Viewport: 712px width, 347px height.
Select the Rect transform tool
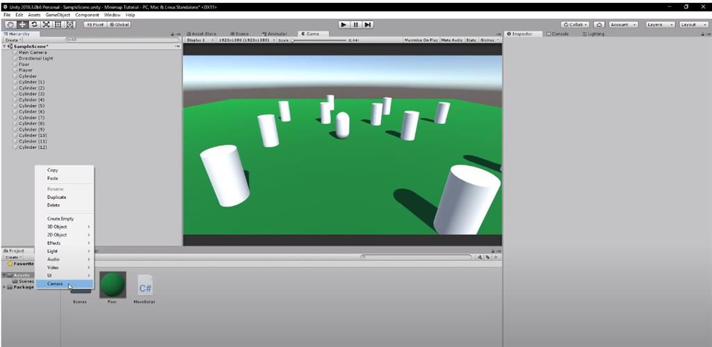(x=58, y=24)
